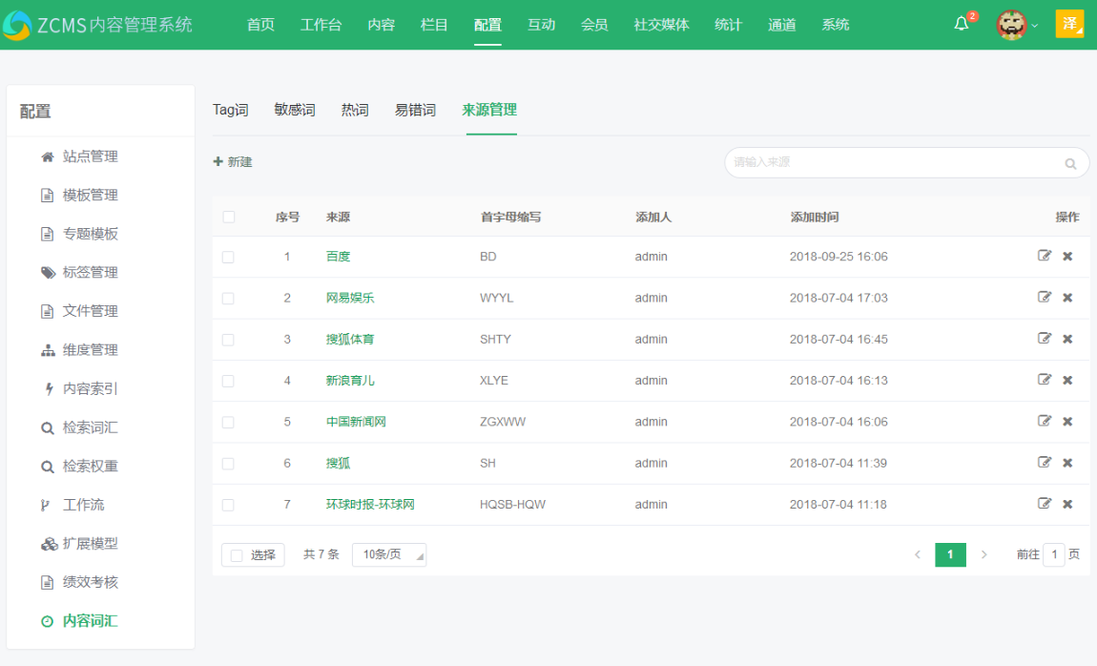Screen dimensions: 1097x666
Task: Click the search magnifier icon
Action: point(1070,163)
